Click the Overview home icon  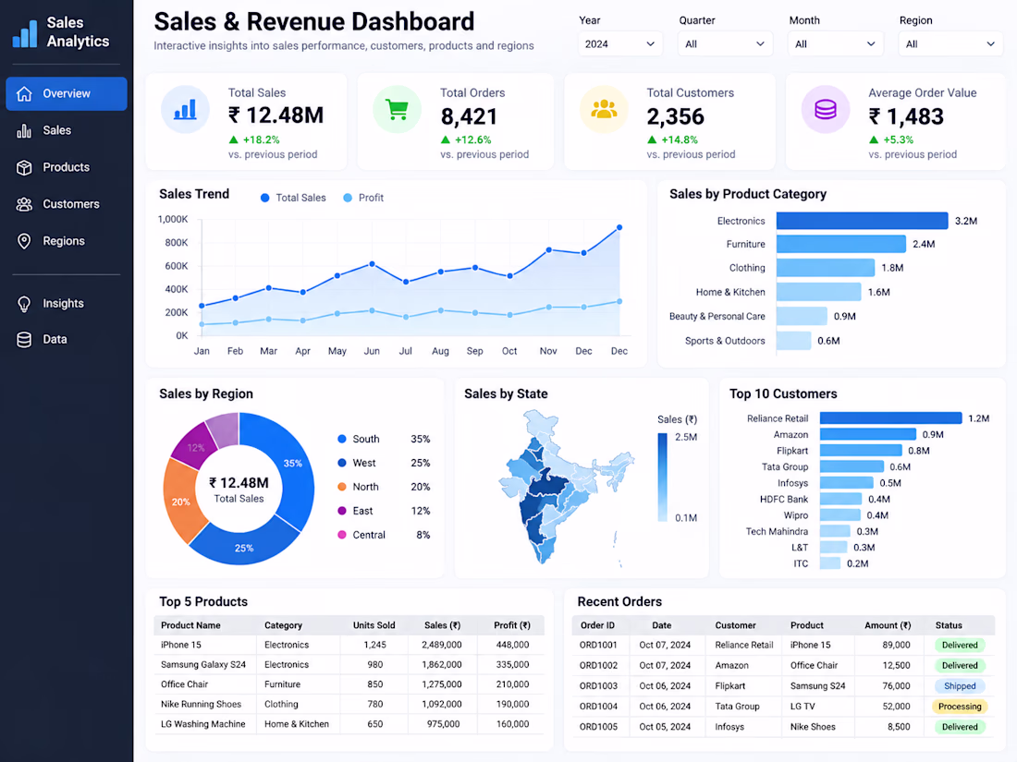tap(24, 94)
